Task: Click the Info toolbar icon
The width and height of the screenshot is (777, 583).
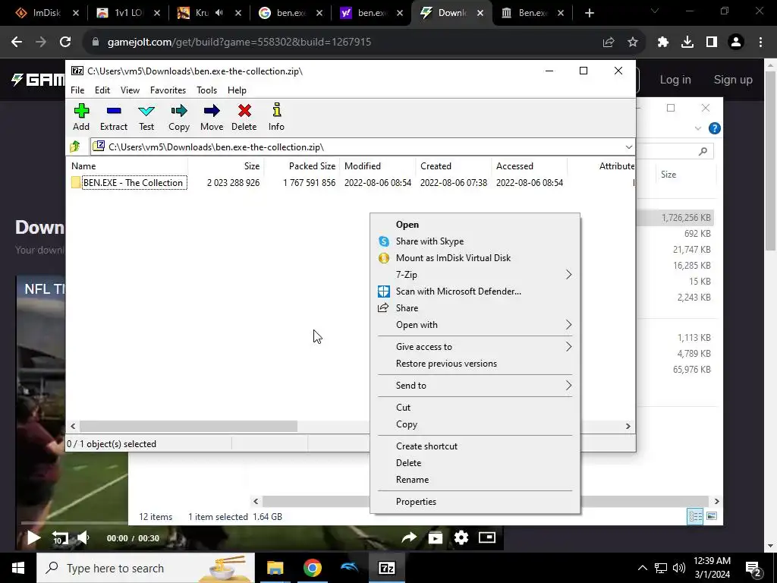Action: click(276, 118)
